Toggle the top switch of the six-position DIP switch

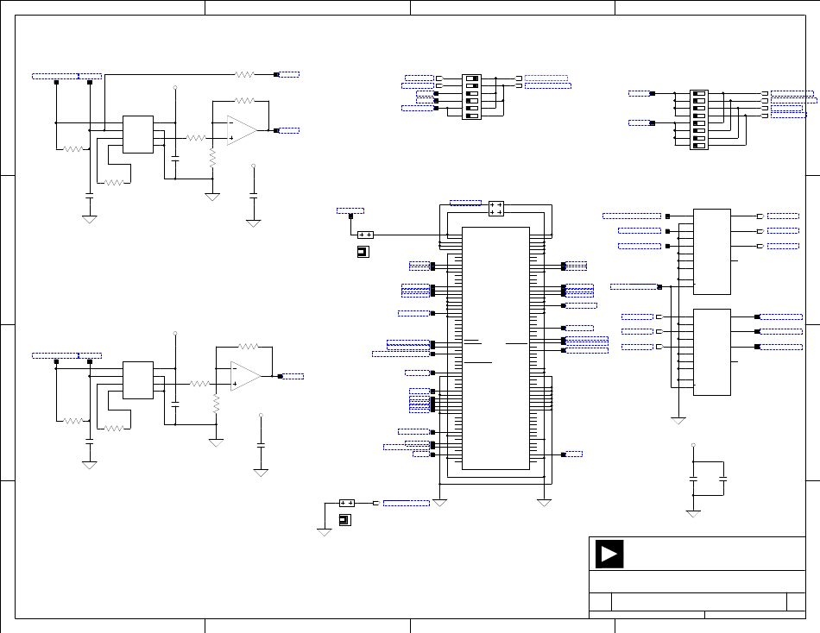(471, 78)
